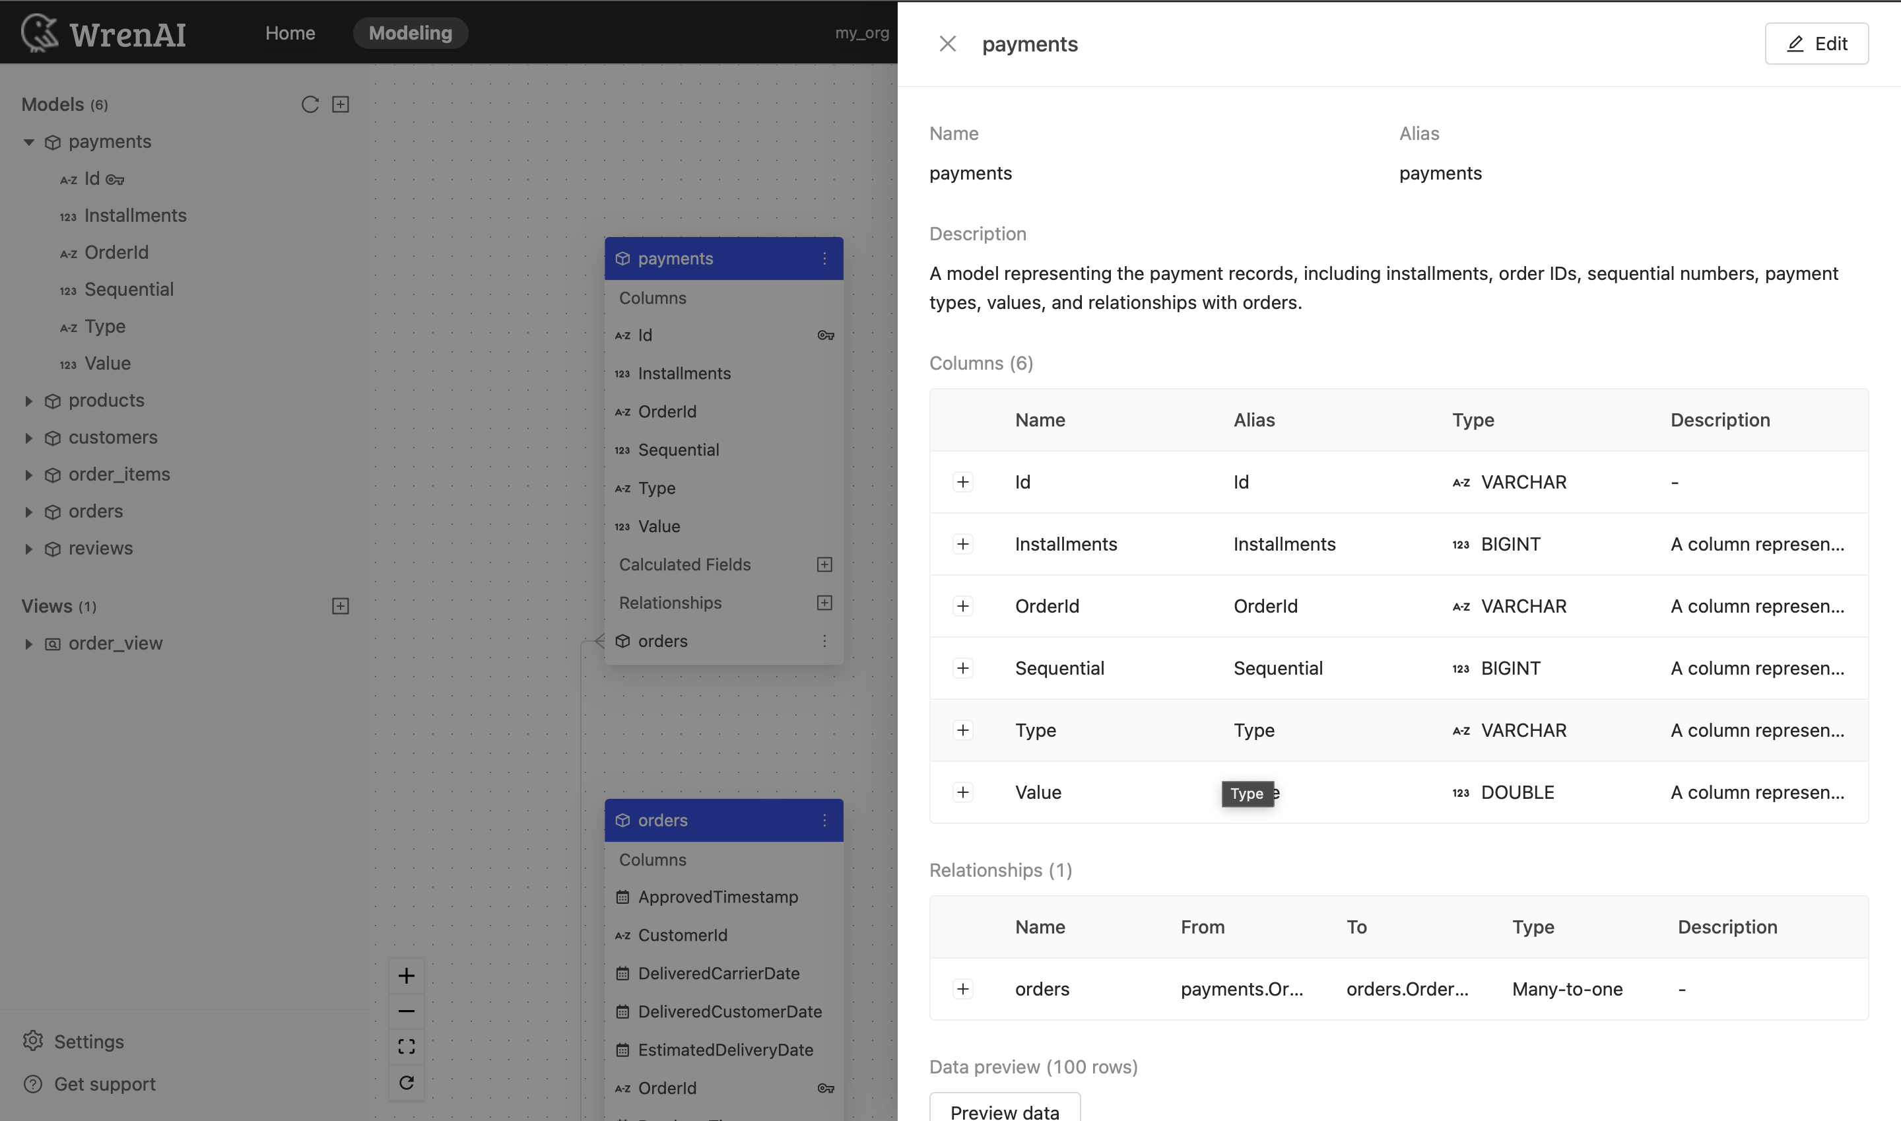This screenshot has height=1121, width=1901.
Task: Expand the Id column row details
Action: (963, 482)
